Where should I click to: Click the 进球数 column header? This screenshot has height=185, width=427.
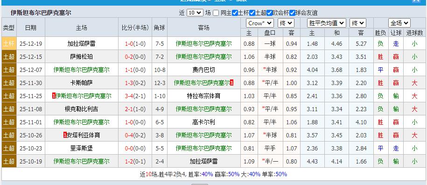click(x=414, y=33)
